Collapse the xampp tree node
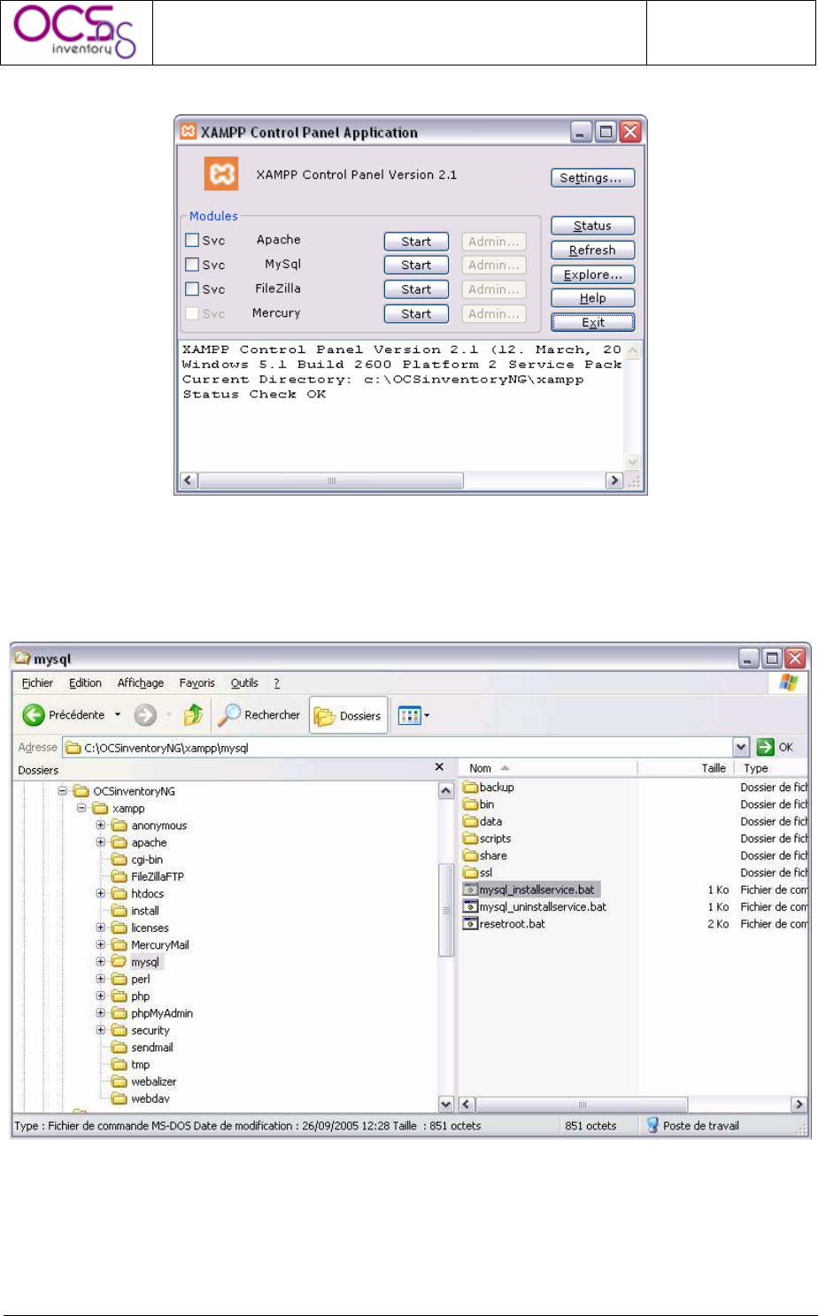The height and width of the screenshot is (1316, 818). [81, 808]
